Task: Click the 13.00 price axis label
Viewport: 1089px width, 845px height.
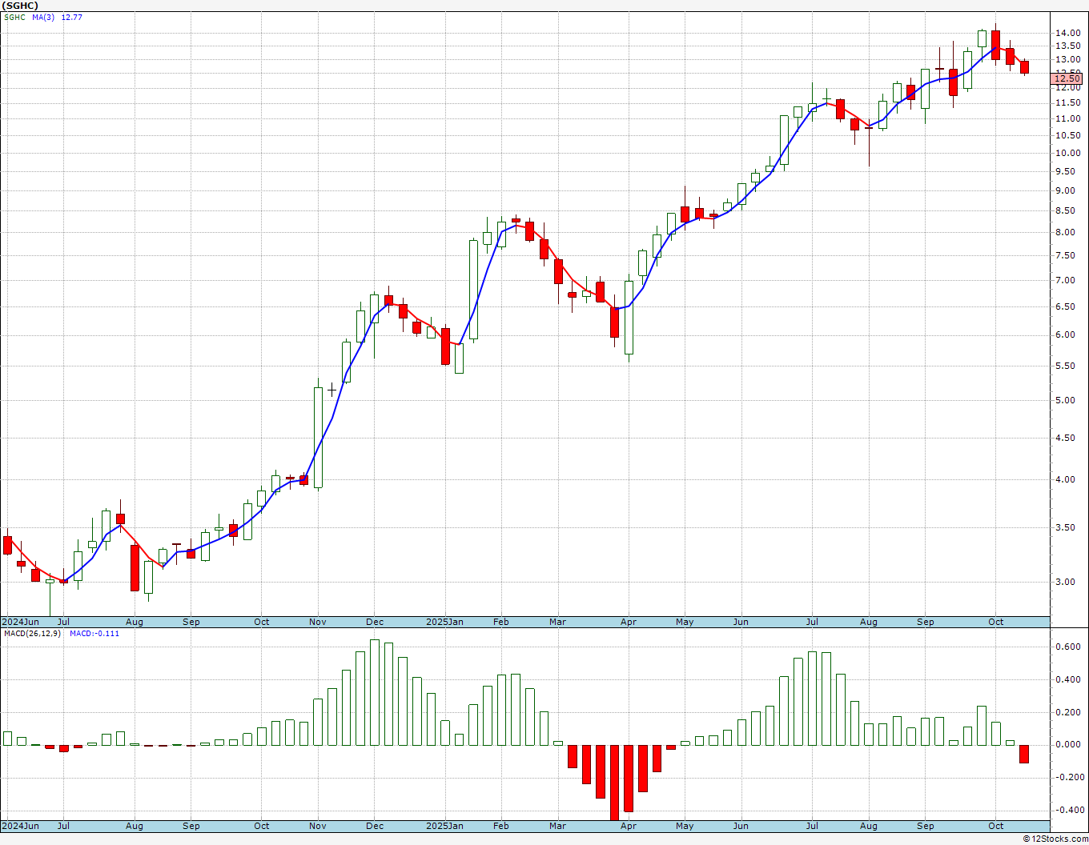Action: (x=1067, y=59)
